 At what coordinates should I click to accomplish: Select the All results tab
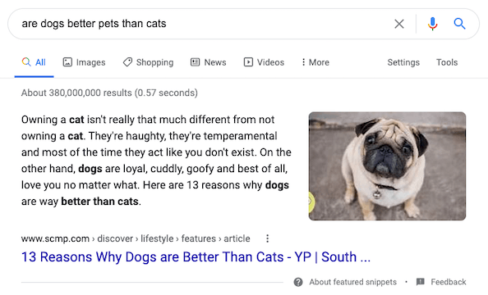(34, 62)
